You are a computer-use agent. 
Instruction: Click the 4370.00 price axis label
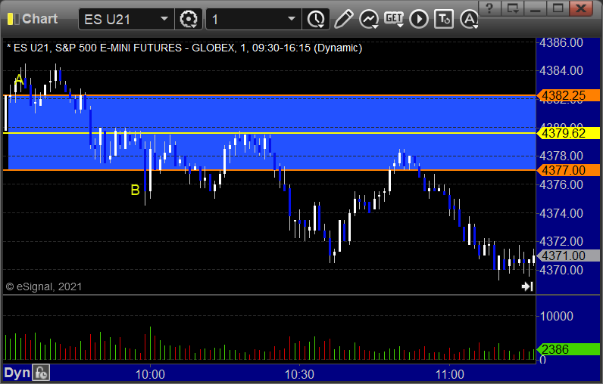[561, 270]
